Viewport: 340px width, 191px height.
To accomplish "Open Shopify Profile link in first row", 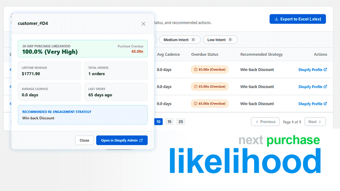I will (312, 70).
